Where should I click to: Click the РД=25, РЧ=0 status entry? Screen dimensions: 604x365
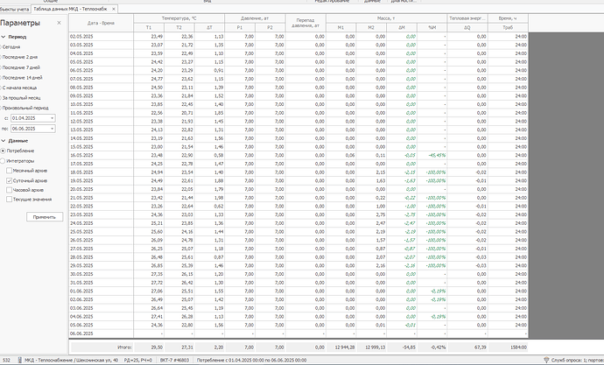click(138, 360)
